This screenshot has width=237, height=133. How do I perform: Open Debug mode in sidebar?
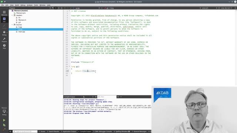click(4, 33)
